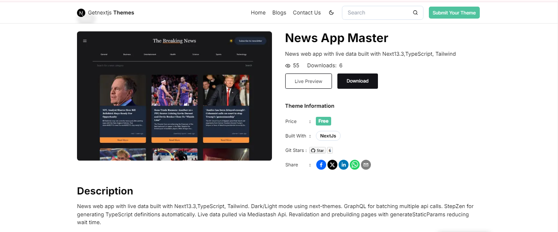Download the News App Master theme
Image resolution: width=558 pixels, height=232 pixels.
coord(358,81)
